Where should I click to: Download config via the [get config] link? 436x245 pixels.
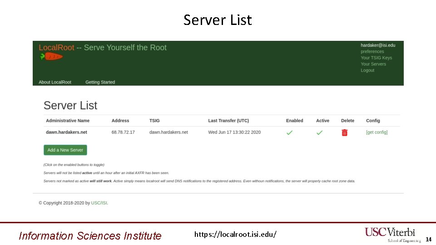(x=377, y=132)
